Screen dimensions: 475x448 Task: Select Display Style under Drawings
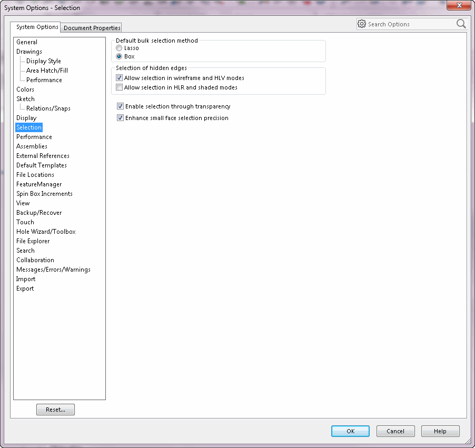click(43, 61)
